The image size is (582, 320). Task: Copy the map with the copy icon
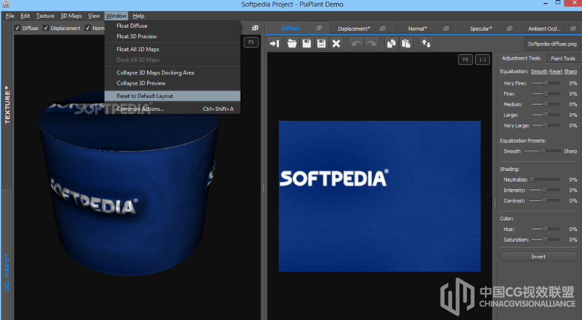[391, 44]
